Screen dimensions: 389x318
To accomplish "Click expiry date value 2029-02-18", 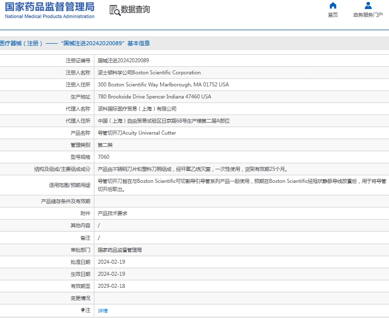I will pyautogui.click(x=111, y=286).
